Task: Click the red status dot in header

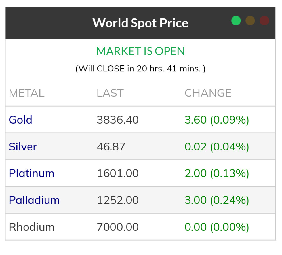Action: (x=264, y=21)
